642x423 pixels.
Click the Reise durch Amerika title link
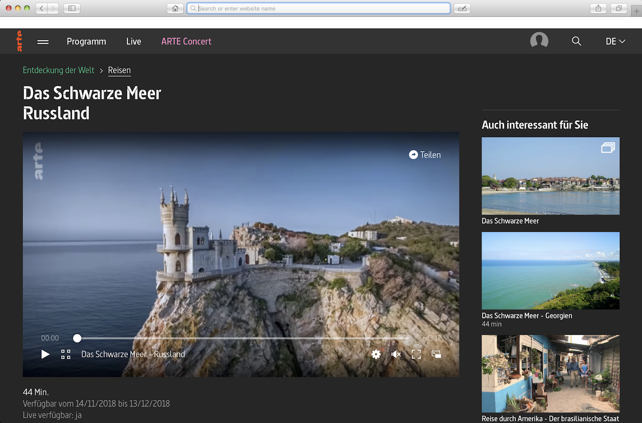[551, 419]
